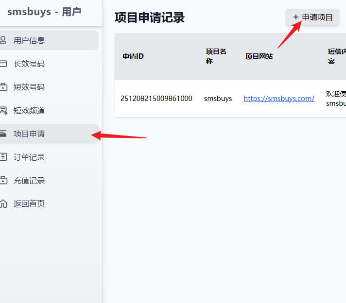
Task: Click the icon beside 短效号码
Action: click(3, 87)
